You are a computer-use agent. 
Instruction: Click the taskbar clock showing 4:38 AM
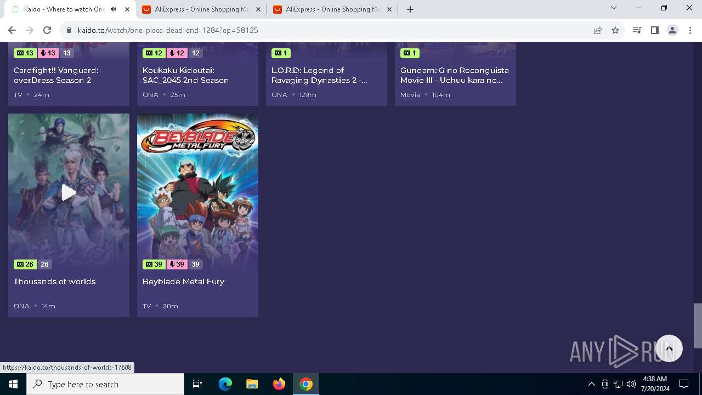[x=655, y=384]
